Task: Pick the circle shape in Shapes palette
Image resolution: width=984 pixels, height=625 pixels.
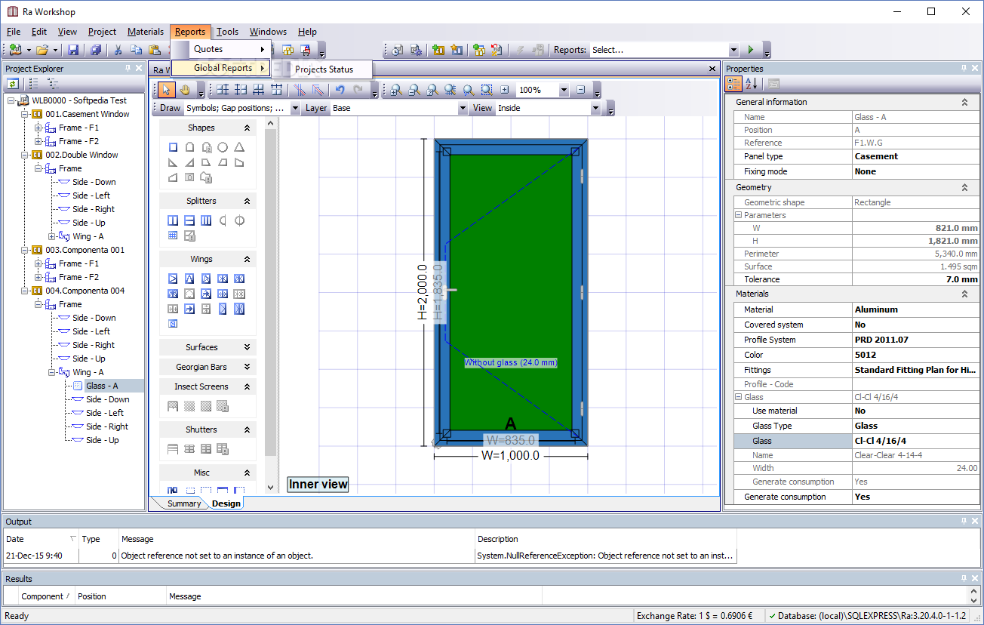Action: pos(223,147)
